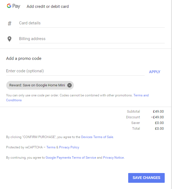Click the Google Pay logo

point(14,6)
